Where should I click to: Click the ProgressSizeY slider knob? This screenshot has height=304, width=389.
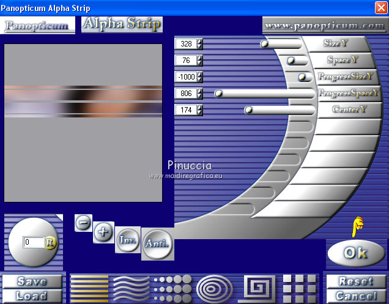pos(302,77)
